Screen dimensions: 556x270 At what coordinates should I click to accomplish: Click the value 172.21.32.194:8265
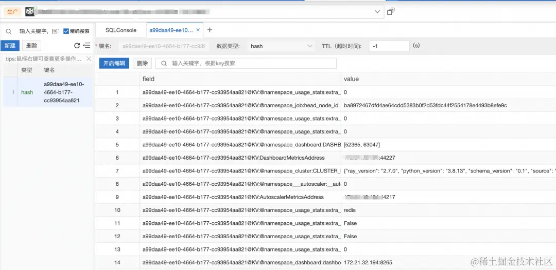[x=368, y=262]
